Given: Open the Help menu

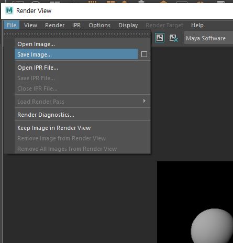Looking at the screenshot, I should click(x=197, y=25).
